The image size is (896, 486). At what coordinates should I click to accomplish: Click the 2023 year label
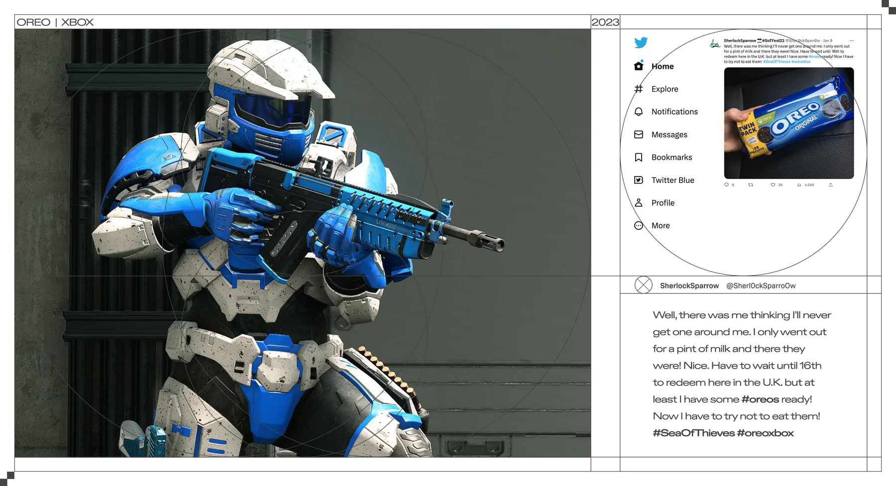[x=605, y=22]
